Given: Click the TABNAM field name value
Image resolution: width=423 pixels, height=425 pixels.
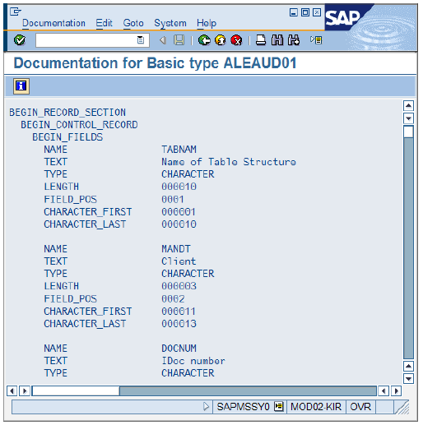Looking at the screenshot, I should (x=179, y=150).
